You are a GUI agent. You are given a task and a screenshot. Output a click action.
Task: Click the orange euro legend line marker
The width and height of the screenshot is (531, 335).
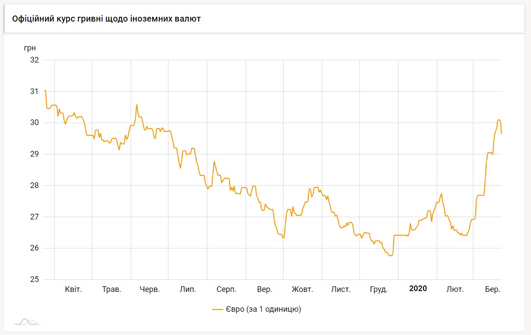[x=218, y=310]
